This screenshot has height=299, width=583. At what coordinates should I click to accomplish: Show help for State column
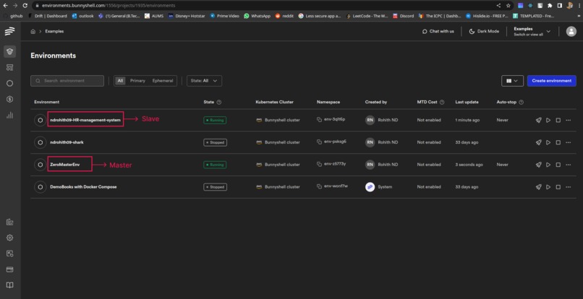pyautogui.click(x=219, y=102)
